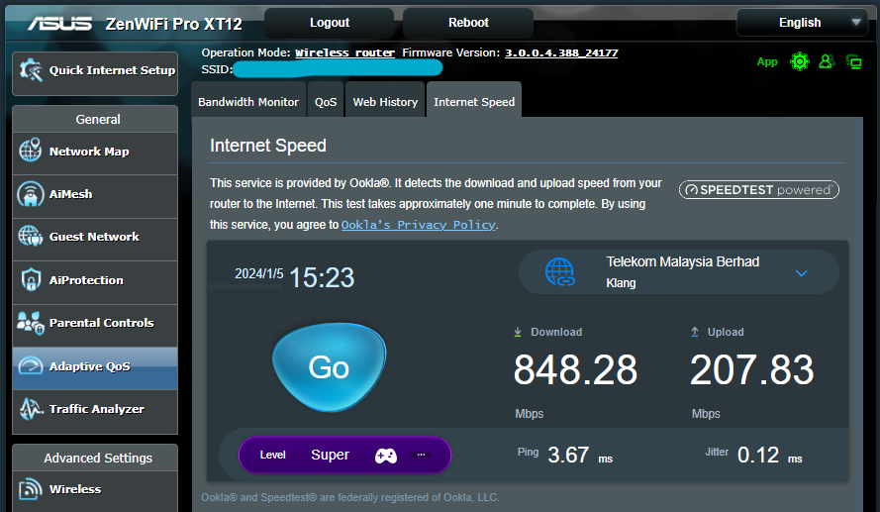Click the AiProtection shield icon
Image resolution: width=880 pixels, height=512 pixels.
(31, 279)
